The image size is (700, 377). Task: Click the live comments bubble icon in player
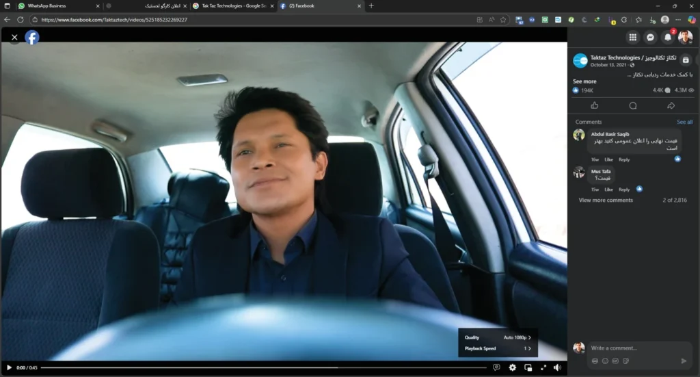[496, 367]
